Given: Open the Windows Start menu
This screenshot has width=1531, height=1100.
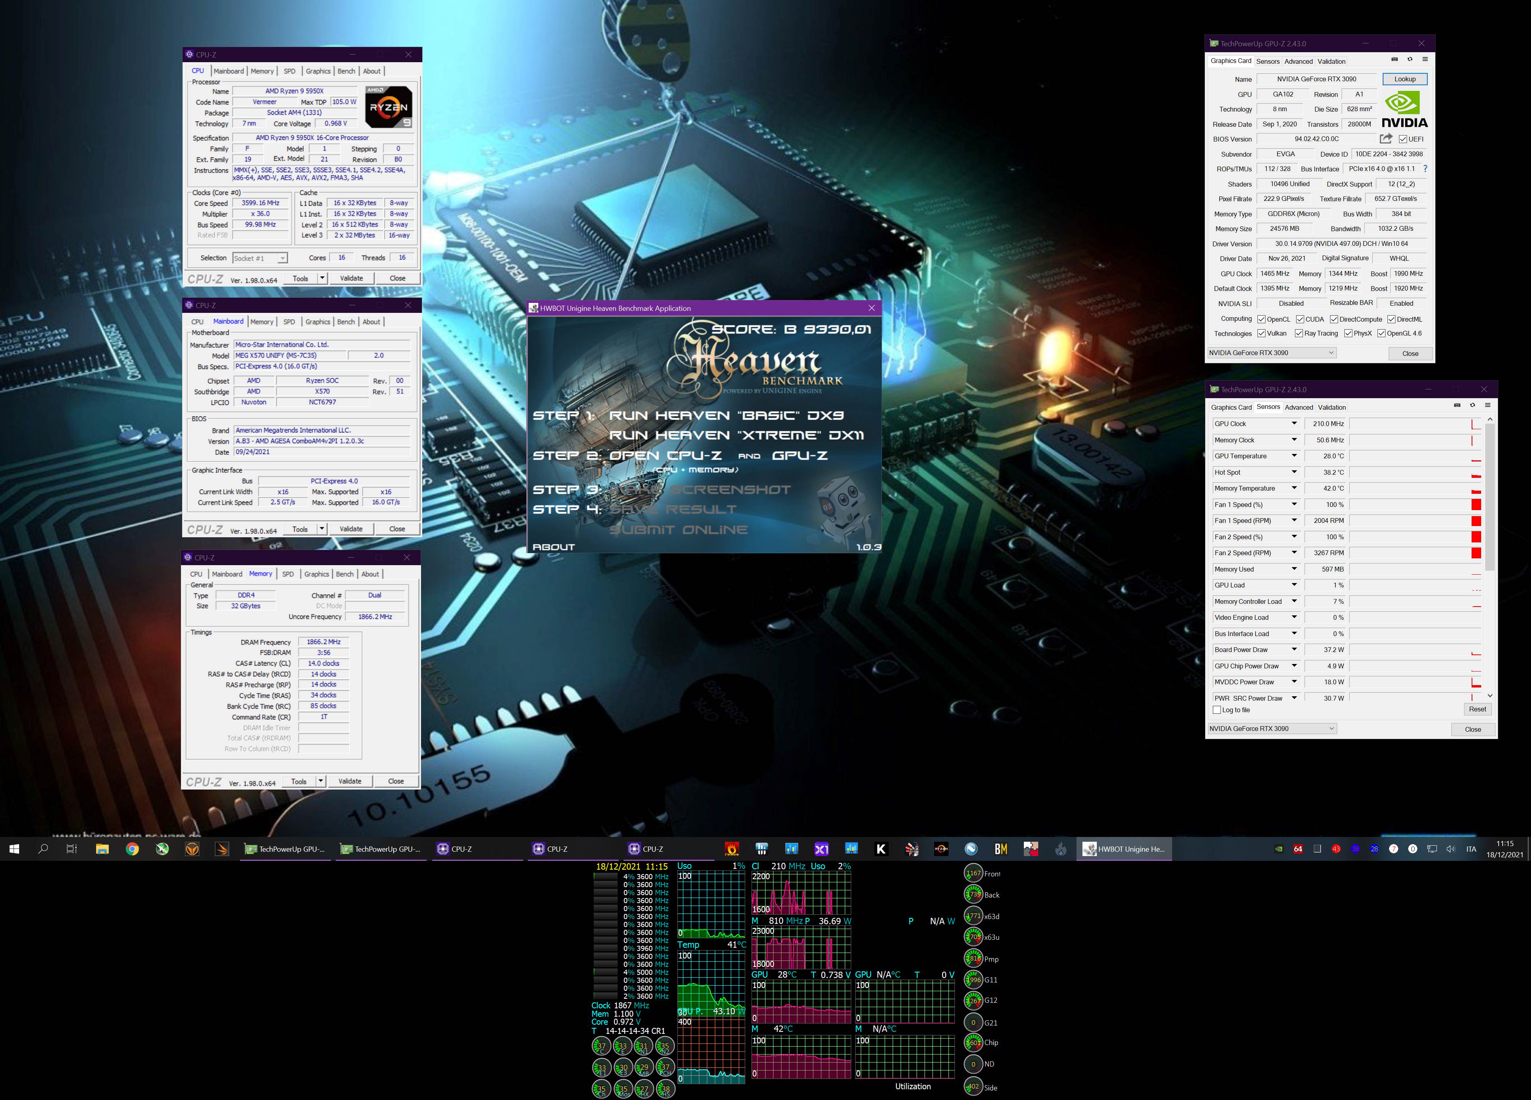Looking at the screenshot, I should (x=14, y=849).
